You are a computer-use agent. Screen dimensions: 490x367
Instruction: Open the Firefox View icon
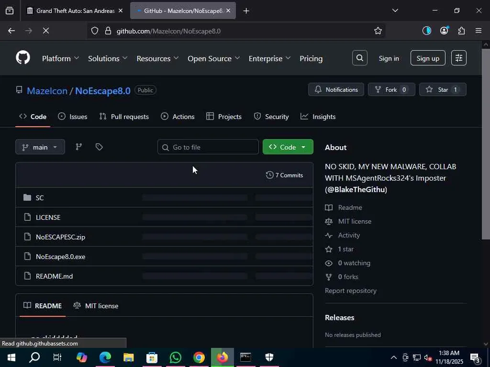coord(10,11)
